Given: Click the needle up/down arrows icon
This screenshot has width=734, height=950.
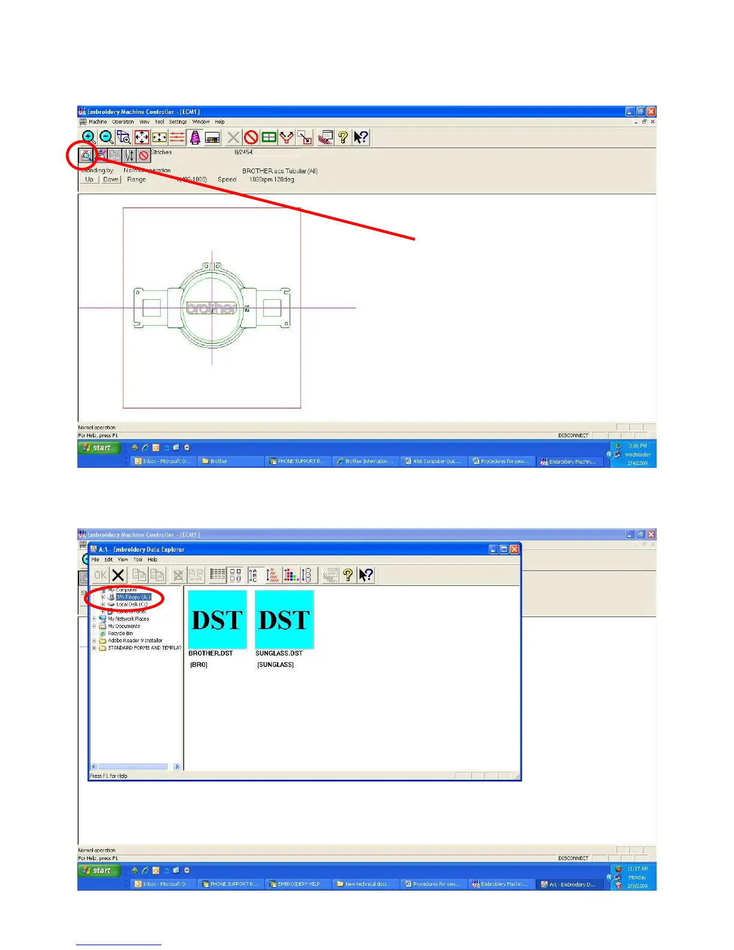Looking at the screenshot, I should pos(129,156).
